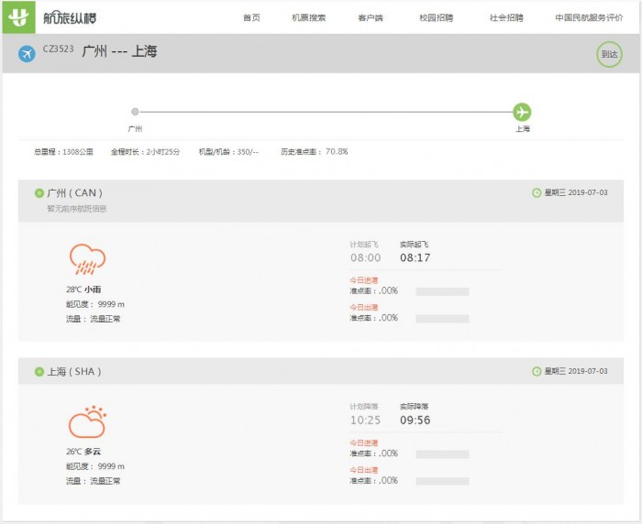Click the clock icon in 上海 header
Screen dimensions: 642x524
click(x=537, y=372)
